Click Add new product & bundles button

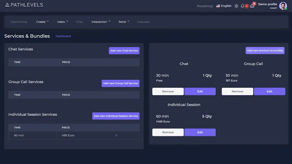click(x=265, y=50)
